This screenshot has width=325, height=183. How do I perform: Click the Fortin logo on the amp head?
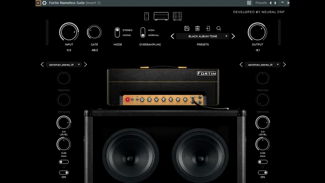[x=207, y=73]
